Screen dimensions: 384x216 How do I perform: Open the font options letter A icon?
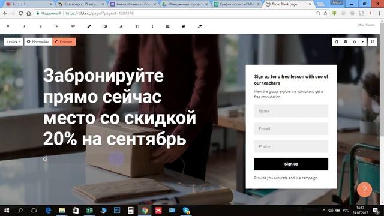point(121,26)
